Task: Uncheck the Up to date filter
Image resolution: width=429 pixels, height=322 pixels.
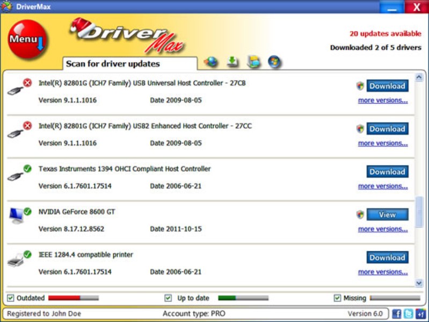Action: (x=168, y=298)
